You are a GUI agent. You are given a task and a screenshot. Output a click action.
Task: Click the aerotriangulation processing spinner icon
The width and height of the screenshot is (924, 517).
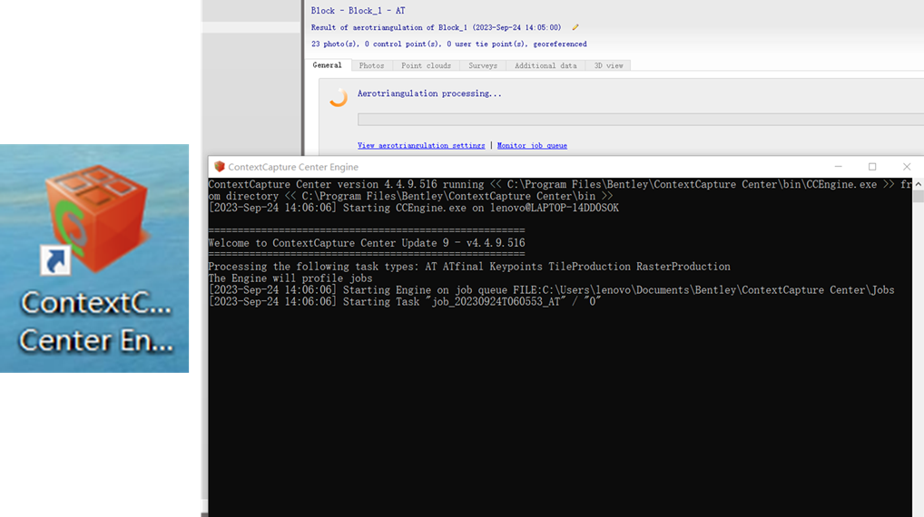[339, 98]
